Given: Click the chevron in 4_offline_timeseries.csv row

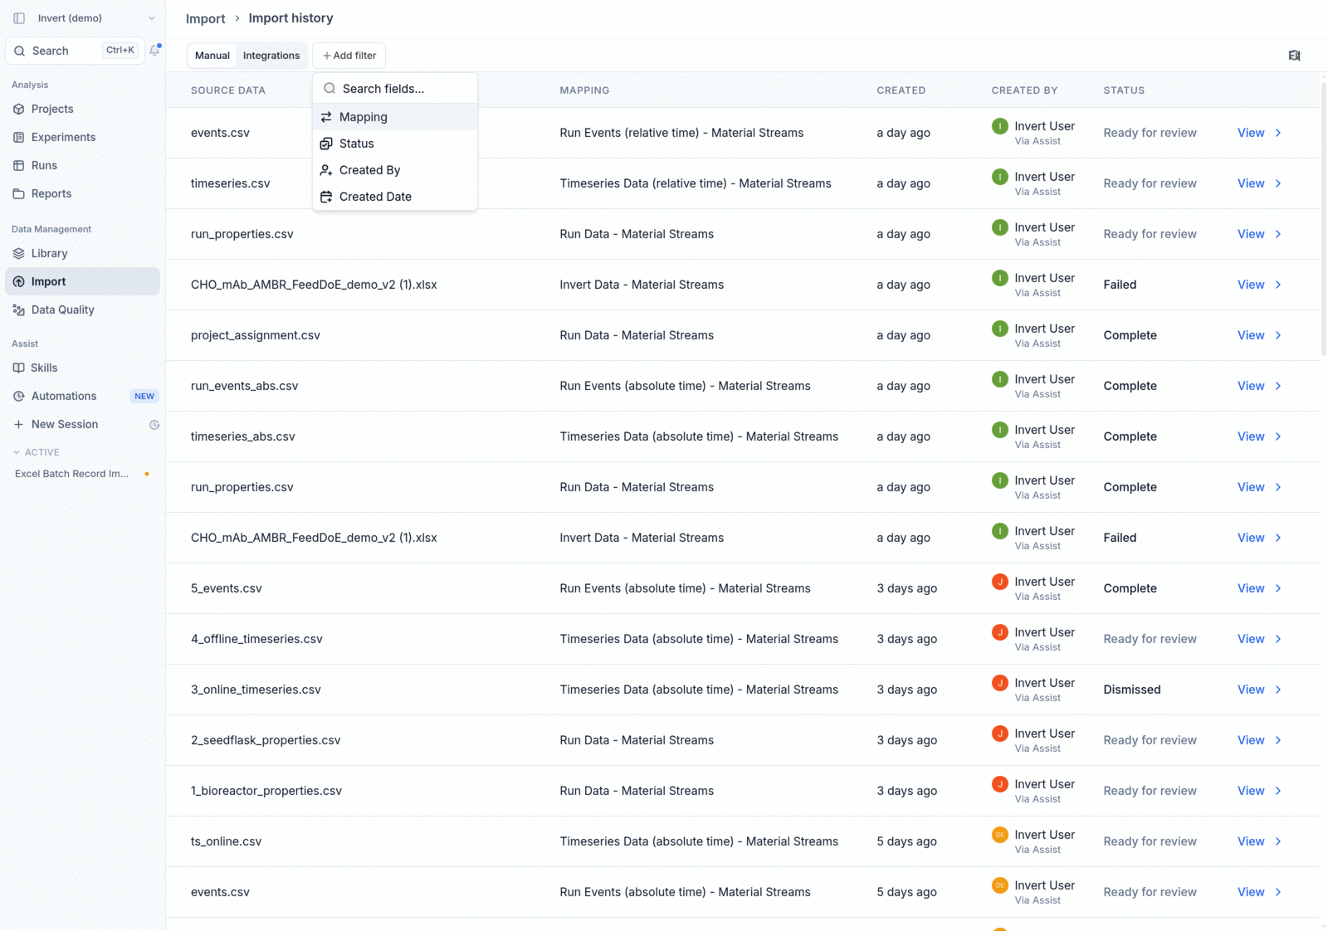Looking at the screenshot, I should [1278, 639].
